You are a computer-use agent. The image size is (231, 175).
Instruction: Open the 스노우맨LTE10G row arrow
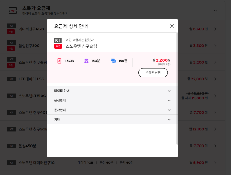click(215, 96)
